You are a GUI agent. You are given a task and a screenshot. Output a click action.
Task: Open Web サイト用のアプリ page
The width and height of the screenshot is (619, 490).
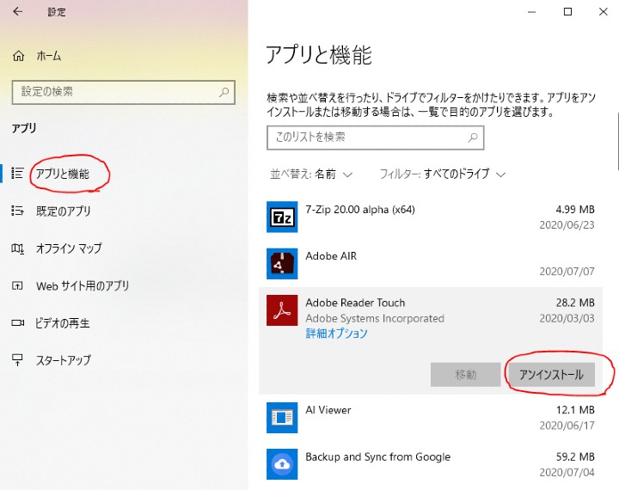[83, 285]
